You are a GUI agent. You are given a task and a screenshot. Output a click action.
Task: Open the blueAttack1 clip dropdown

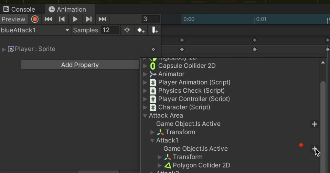click(x=35, y=30)
